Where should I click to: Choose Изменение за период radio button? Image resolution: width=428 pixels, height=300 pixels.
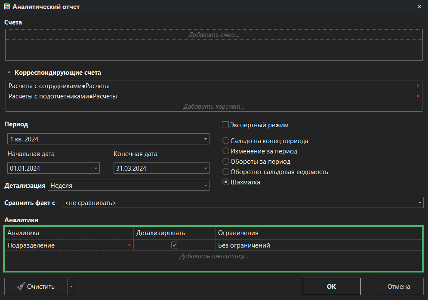(225, 151)
